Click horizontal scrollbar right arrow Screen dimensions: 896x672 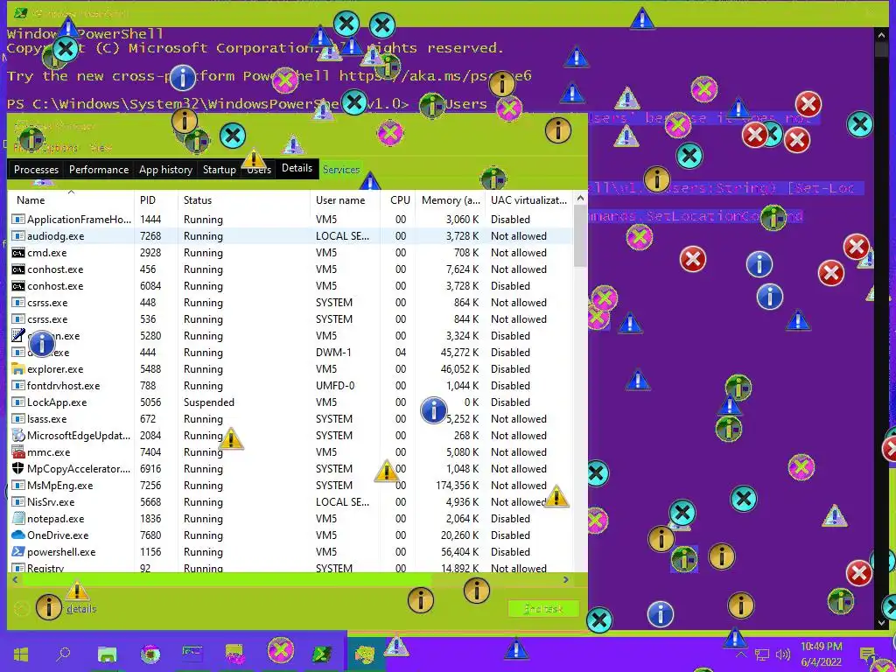pyautogui.click(x=566, y=579)
